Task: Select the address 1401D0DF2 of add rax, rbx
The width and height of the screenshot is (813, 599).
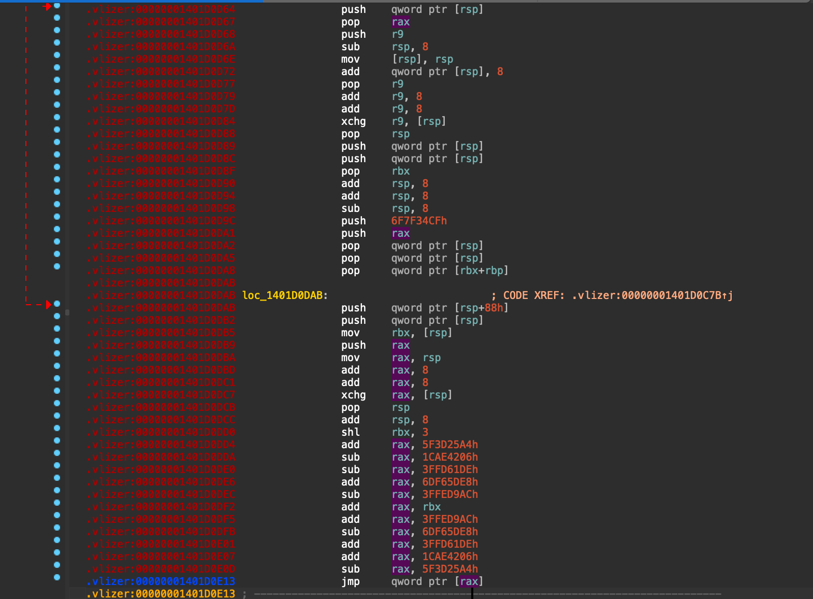Action: point(161,507)
